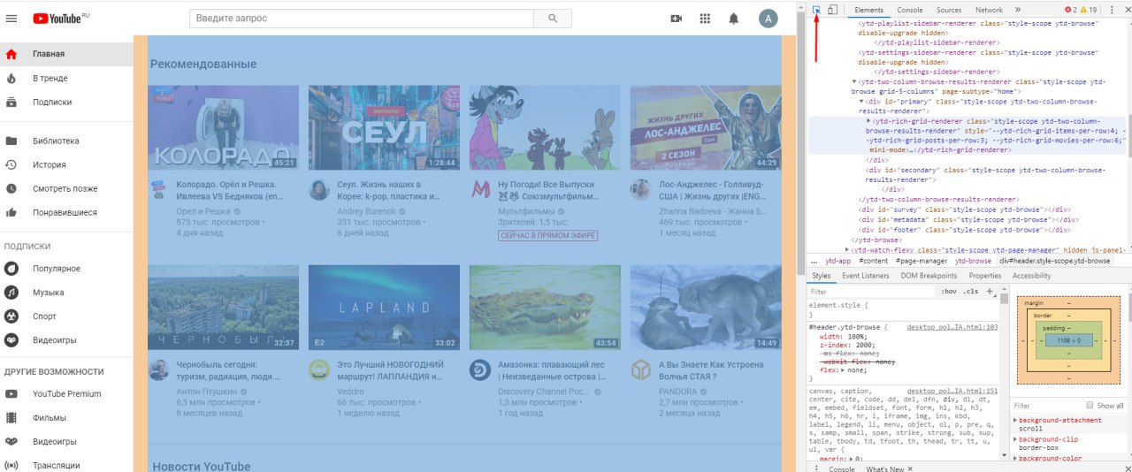Switch to the Network tab
Screen dimensions: 1132x472
989,10
